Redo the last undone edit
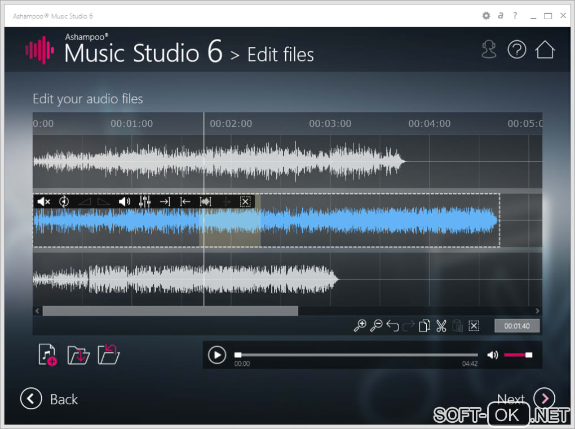This screenshot has height=429, width=575. [409, 326]
